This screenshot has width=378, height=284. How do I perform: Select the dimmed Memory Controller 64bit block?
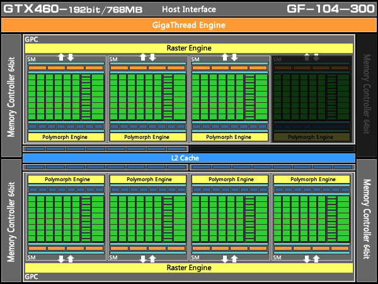(367, 94)
